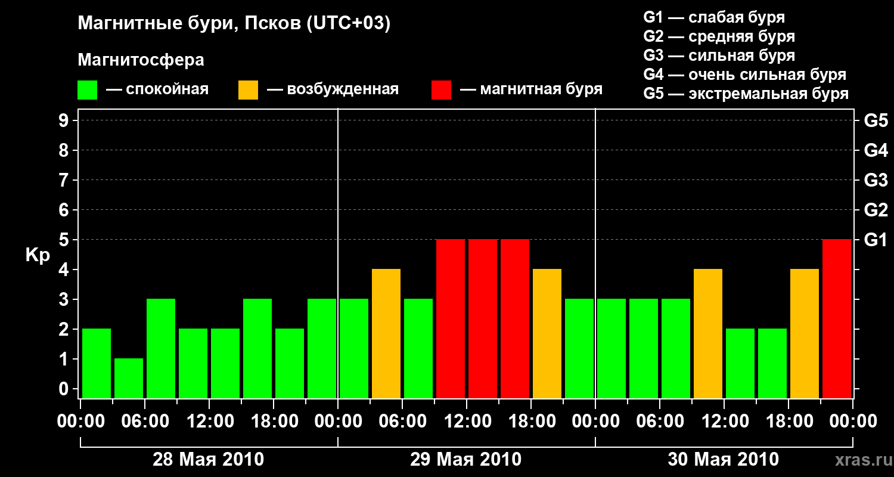Select the 'G5 — экстремальная буря' line
The width and height of the screenshot is (894, 477).
tap(746, 94)
